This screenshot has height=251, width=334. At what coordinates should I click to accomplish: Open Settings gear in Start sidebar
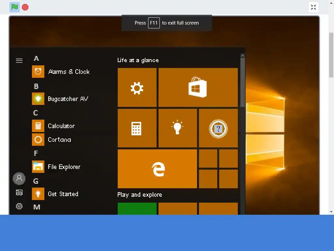tap(19, 207)
